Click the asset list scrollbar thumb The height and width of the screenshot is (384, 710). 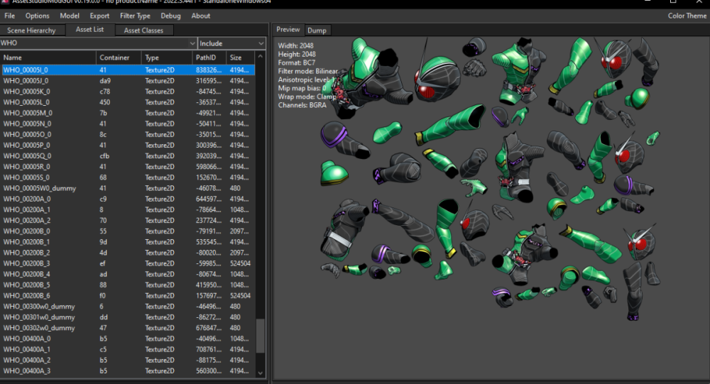pos(260,336)
